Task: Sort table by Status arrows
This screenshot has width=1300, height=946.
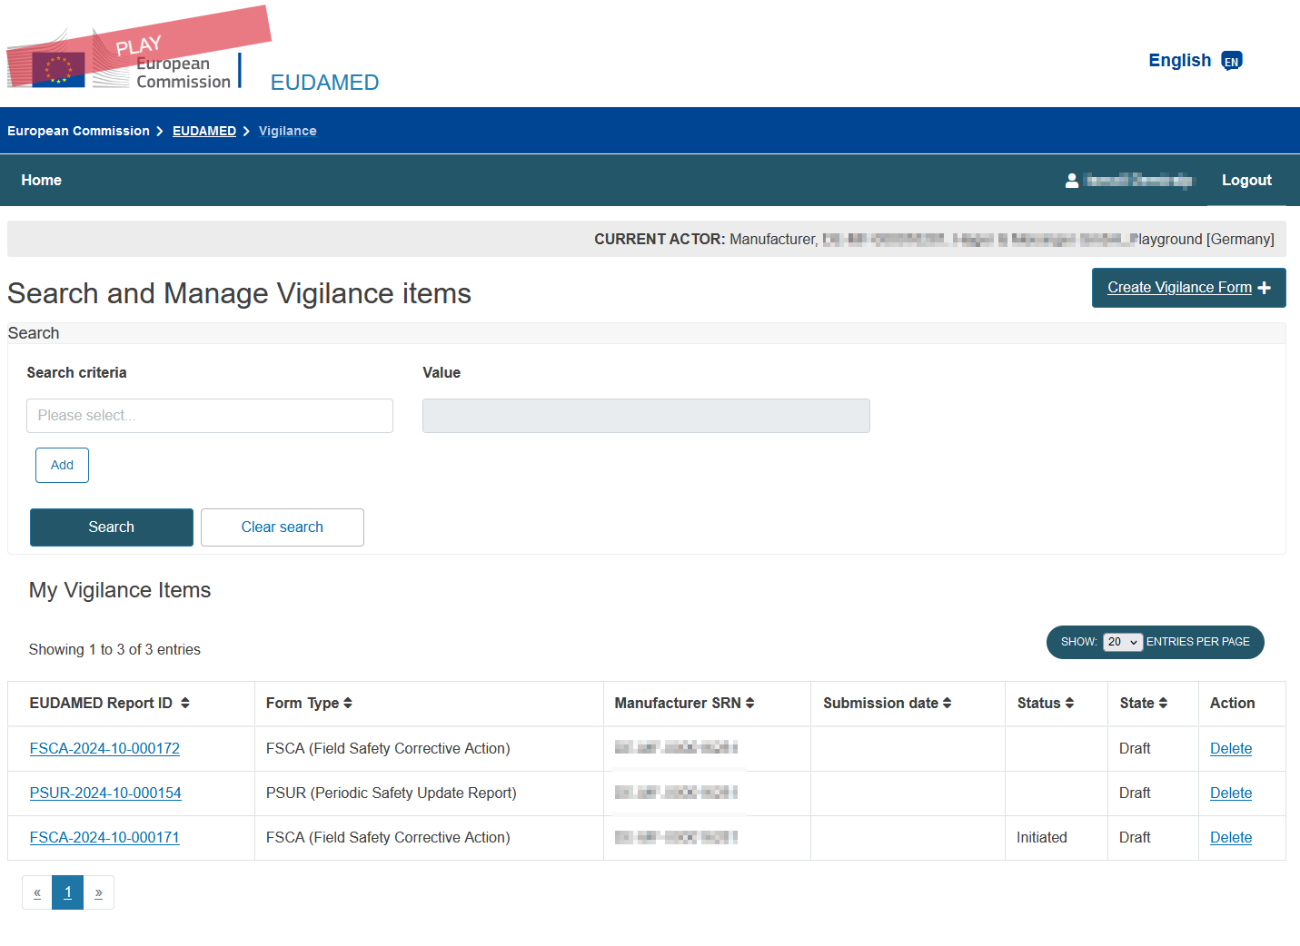Action: [x=1069, y=703]
